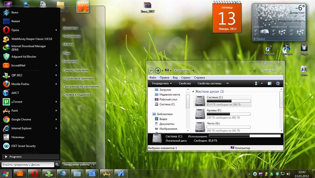The width and height of the screenshot is (315, 178).
Task: Launch Opera from the Start menu list
Action: [x=15, y=30]
